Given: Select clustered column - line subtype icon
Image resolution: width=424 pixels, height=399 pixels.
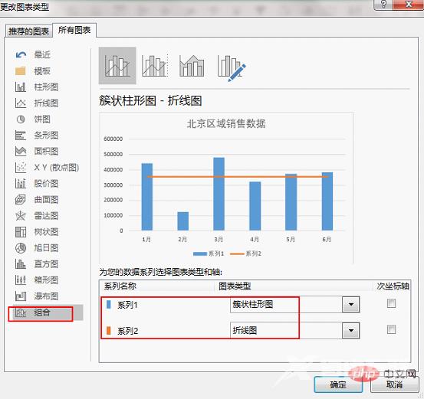Looking at the screenshot, I should click(117, 66).
